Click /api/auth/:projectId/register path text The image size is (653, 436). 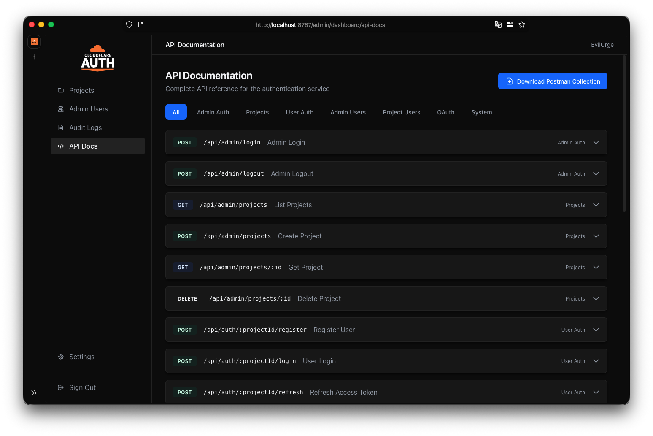255,330
